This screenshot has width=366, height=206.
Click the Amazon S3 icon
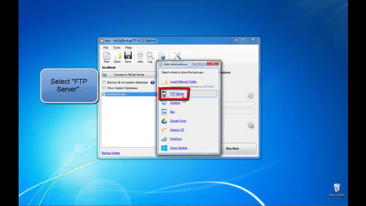click(x=164, y=130)
